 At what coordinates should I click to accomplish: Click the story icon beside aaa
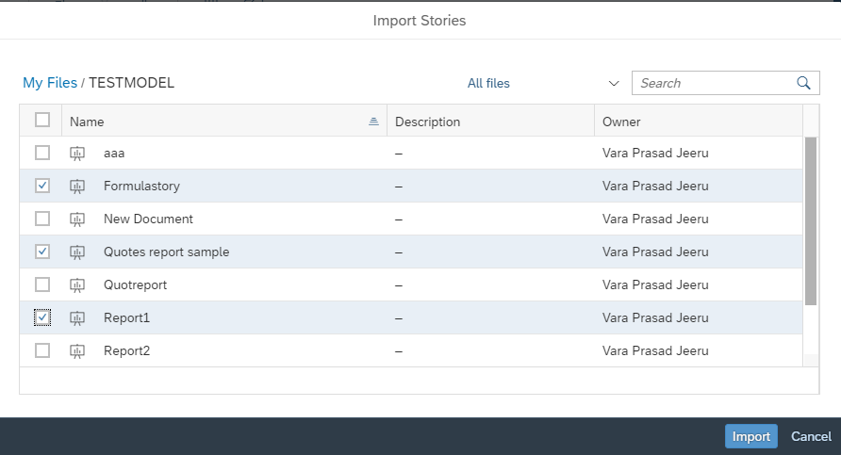pos(78,153)
